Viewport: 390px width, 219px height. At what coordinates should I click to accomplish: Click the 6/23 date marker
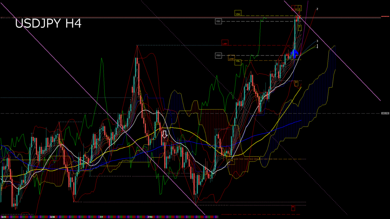tap(3, 217)
